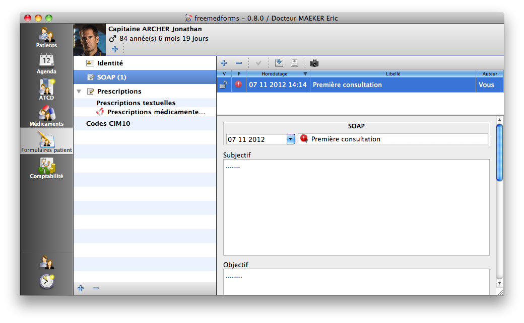
Task: Click the validate checkmark toolbar icon
Action: (258, 63)
